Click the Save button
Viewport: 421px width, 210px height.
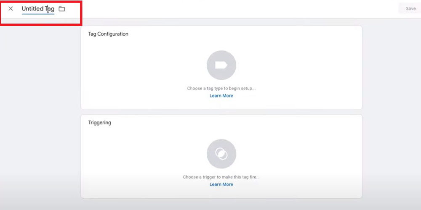click(410, 8)
